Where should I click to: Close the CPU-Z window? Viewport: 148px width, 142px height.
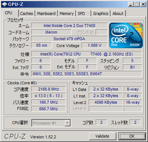[x=143, y=4]
